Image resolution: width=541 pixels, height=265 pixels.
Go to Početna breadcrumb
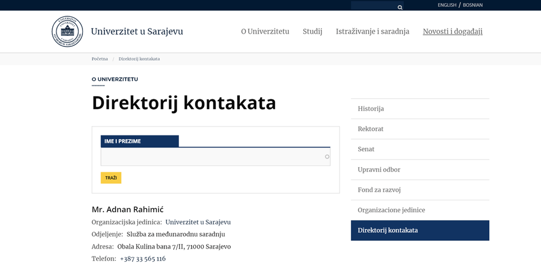[x=100, y=59]
